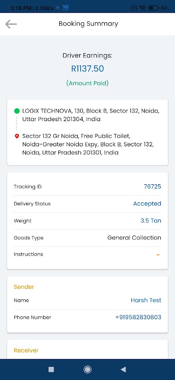The width and height of the screenshot is (175, 380).
Task: Tap the R1137.50 driver earnings amount
Action: point(87,69)
